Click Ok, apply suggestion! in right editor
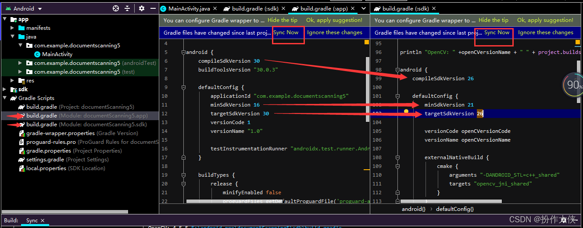Image resolution: width=583 pixels, height=228 pixels. point(545,20)
